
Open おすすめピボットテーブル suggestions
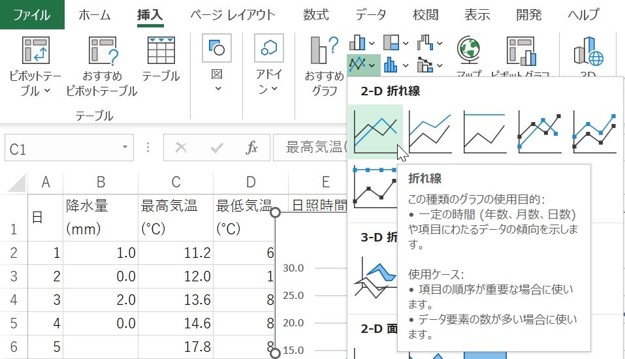coord(102,66)
